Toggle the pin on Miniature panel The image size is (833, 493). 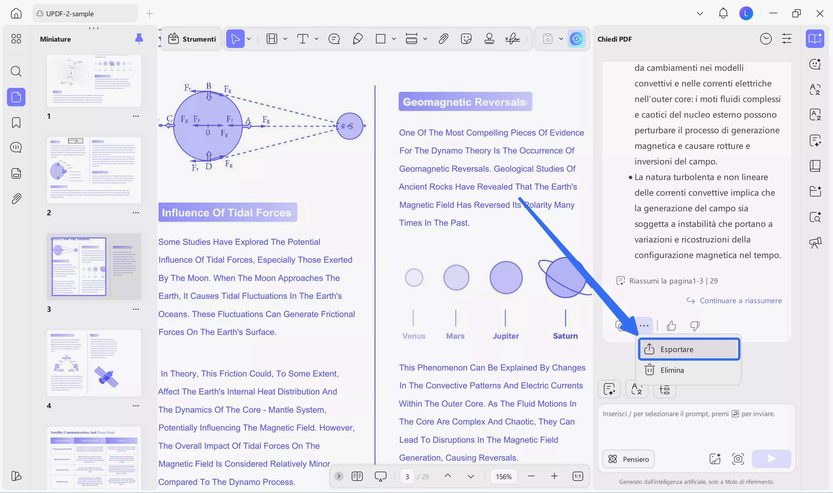(139, 39)
